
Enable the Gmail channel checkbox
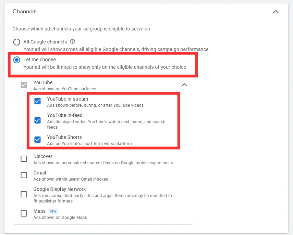click(24, 175)
